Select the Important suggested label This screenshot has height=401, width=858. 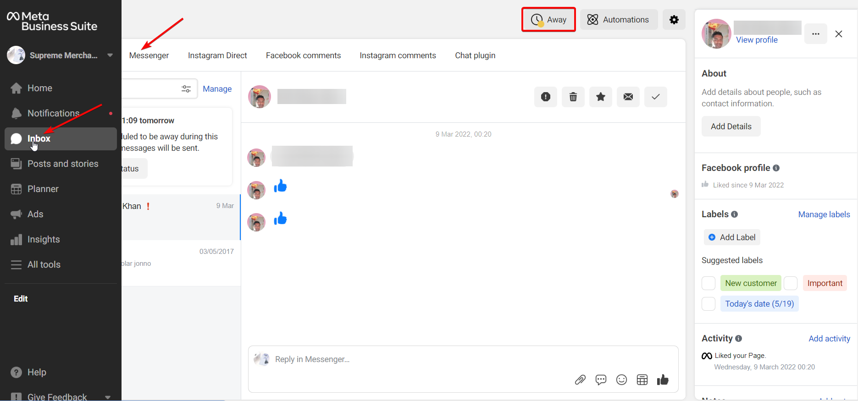click(825, 283)
